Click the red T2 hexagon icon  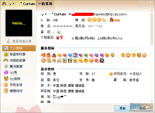[96, 60]
